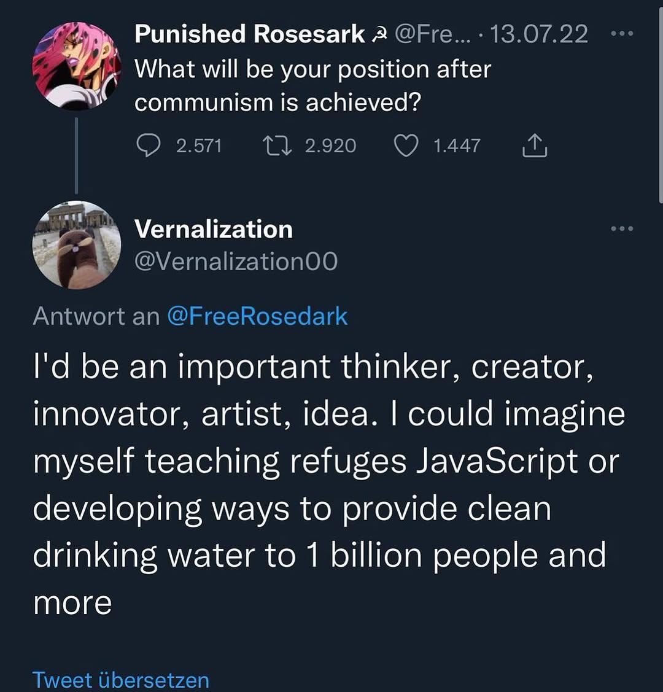Open the three-dot menu on Rosesark's tweet
663x692 pixels.
pyautogui.click(x=622, y=34)
